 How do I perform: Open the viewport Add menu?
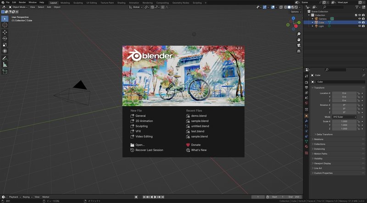point(49,7)
